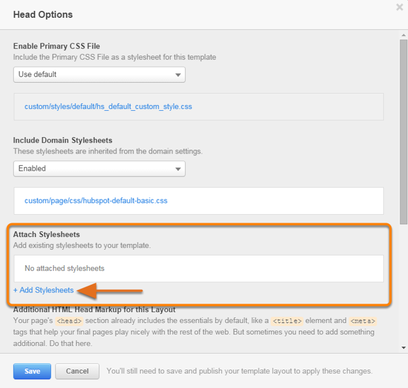Click the <head> code tag
This screenshot has width=408, height=388.
69,321
